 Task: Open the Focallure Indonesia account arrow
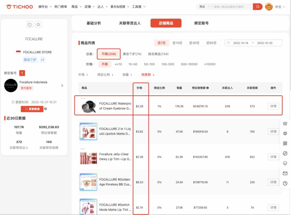pos(62,86)
